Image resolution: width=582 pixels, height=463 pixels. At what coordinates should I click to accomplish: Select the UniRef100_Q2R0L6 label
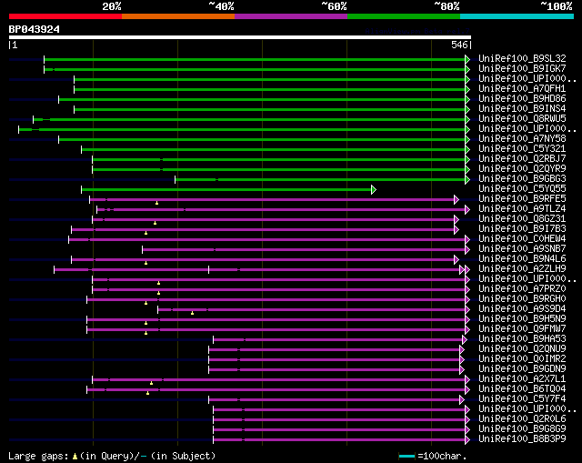coord(522,419)
